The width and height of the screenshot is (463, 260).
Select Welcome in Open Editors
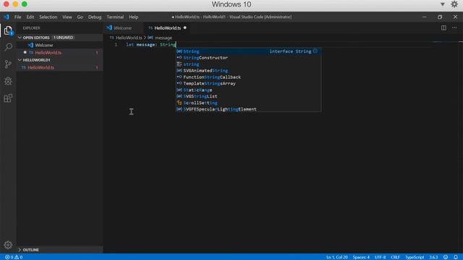pyautogui.click(x=59, y=45)
